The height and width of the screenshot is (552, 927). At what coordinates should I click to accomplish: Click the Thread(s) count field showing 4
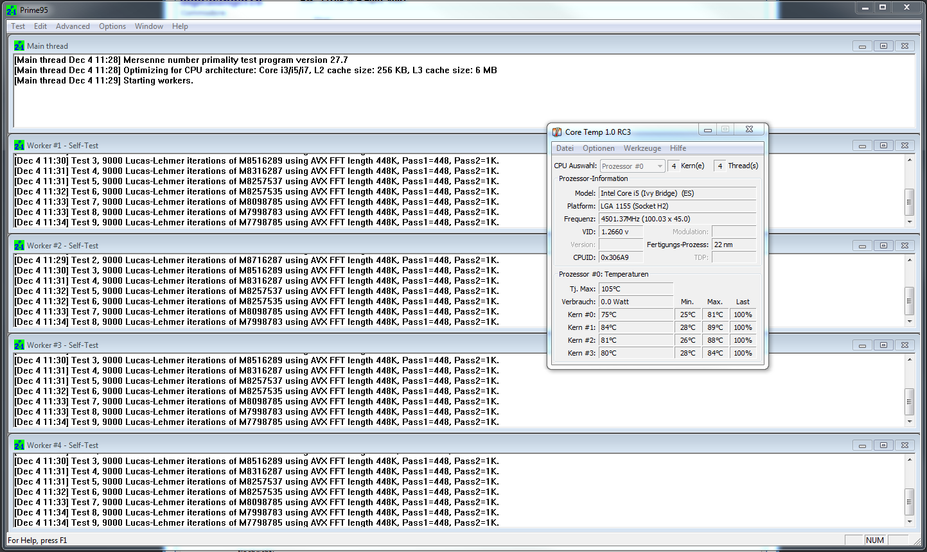tap(720, 166)
